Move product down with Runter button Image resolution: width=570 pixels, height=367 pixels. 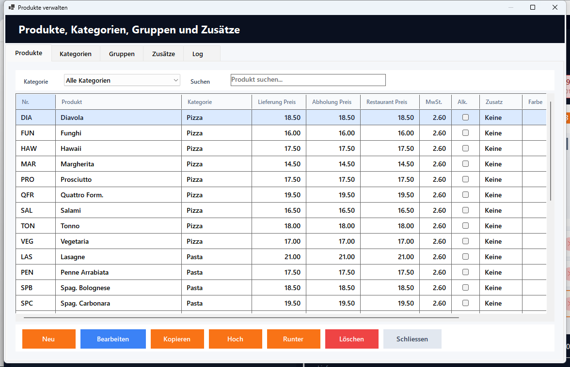pyautogui.click(x=294, y=339)
